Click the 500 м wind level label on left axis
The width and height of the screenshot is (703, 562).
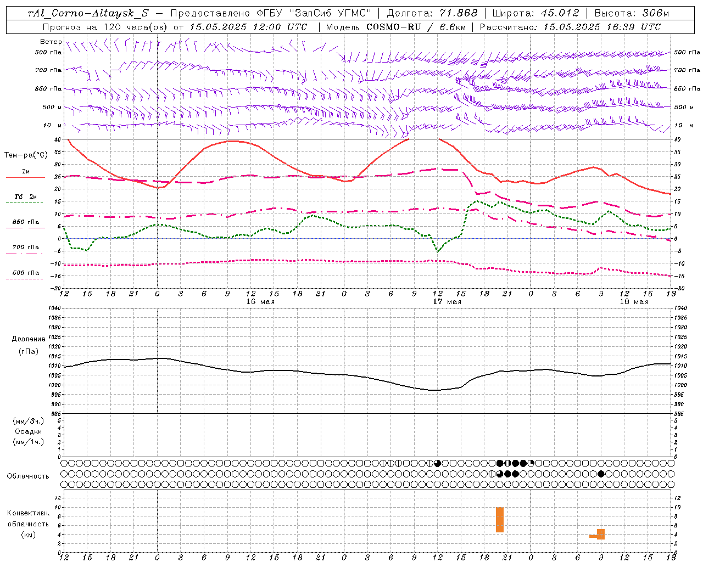(x=52, y=107)
